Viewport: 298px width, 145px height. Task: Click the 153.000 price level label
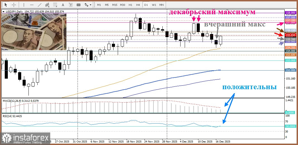(x=290, y=61)
